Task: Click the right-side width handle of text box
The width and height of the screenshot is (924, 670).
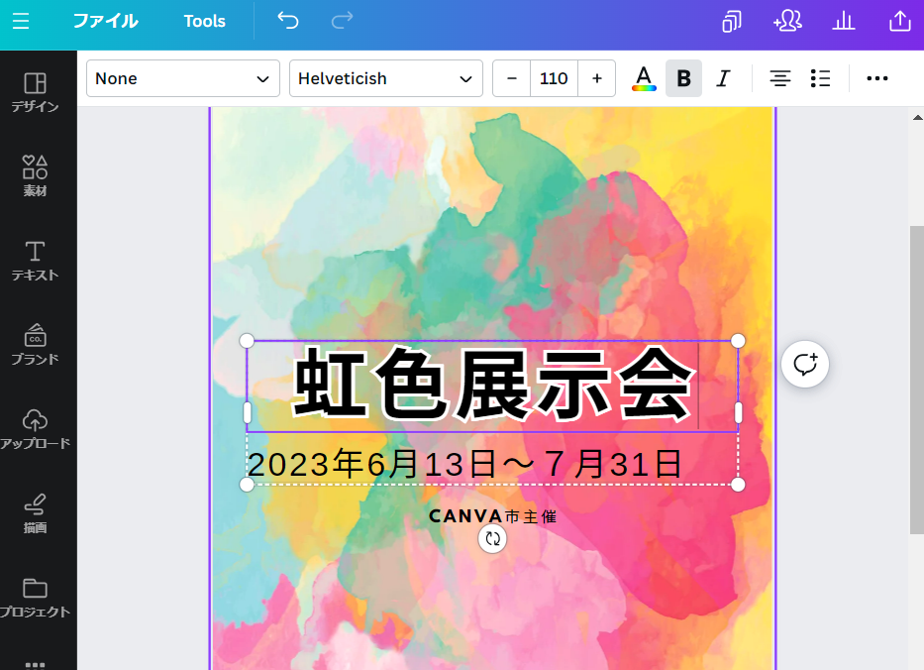Action: pyautogui.click(x=739, y=412)
